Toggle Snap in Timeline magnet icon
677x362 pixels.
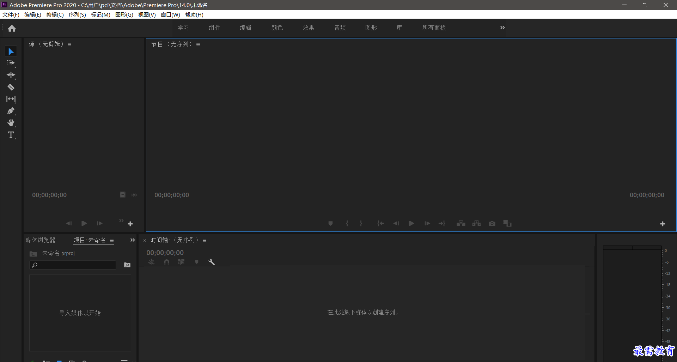[166, 262]
